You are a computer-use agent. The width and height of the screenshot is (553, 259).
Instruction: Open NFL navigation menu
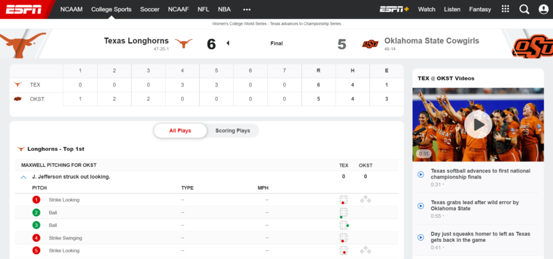(x=203, y=10)
